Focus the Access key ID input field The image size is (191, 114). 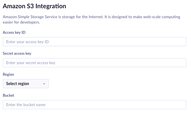94,42
